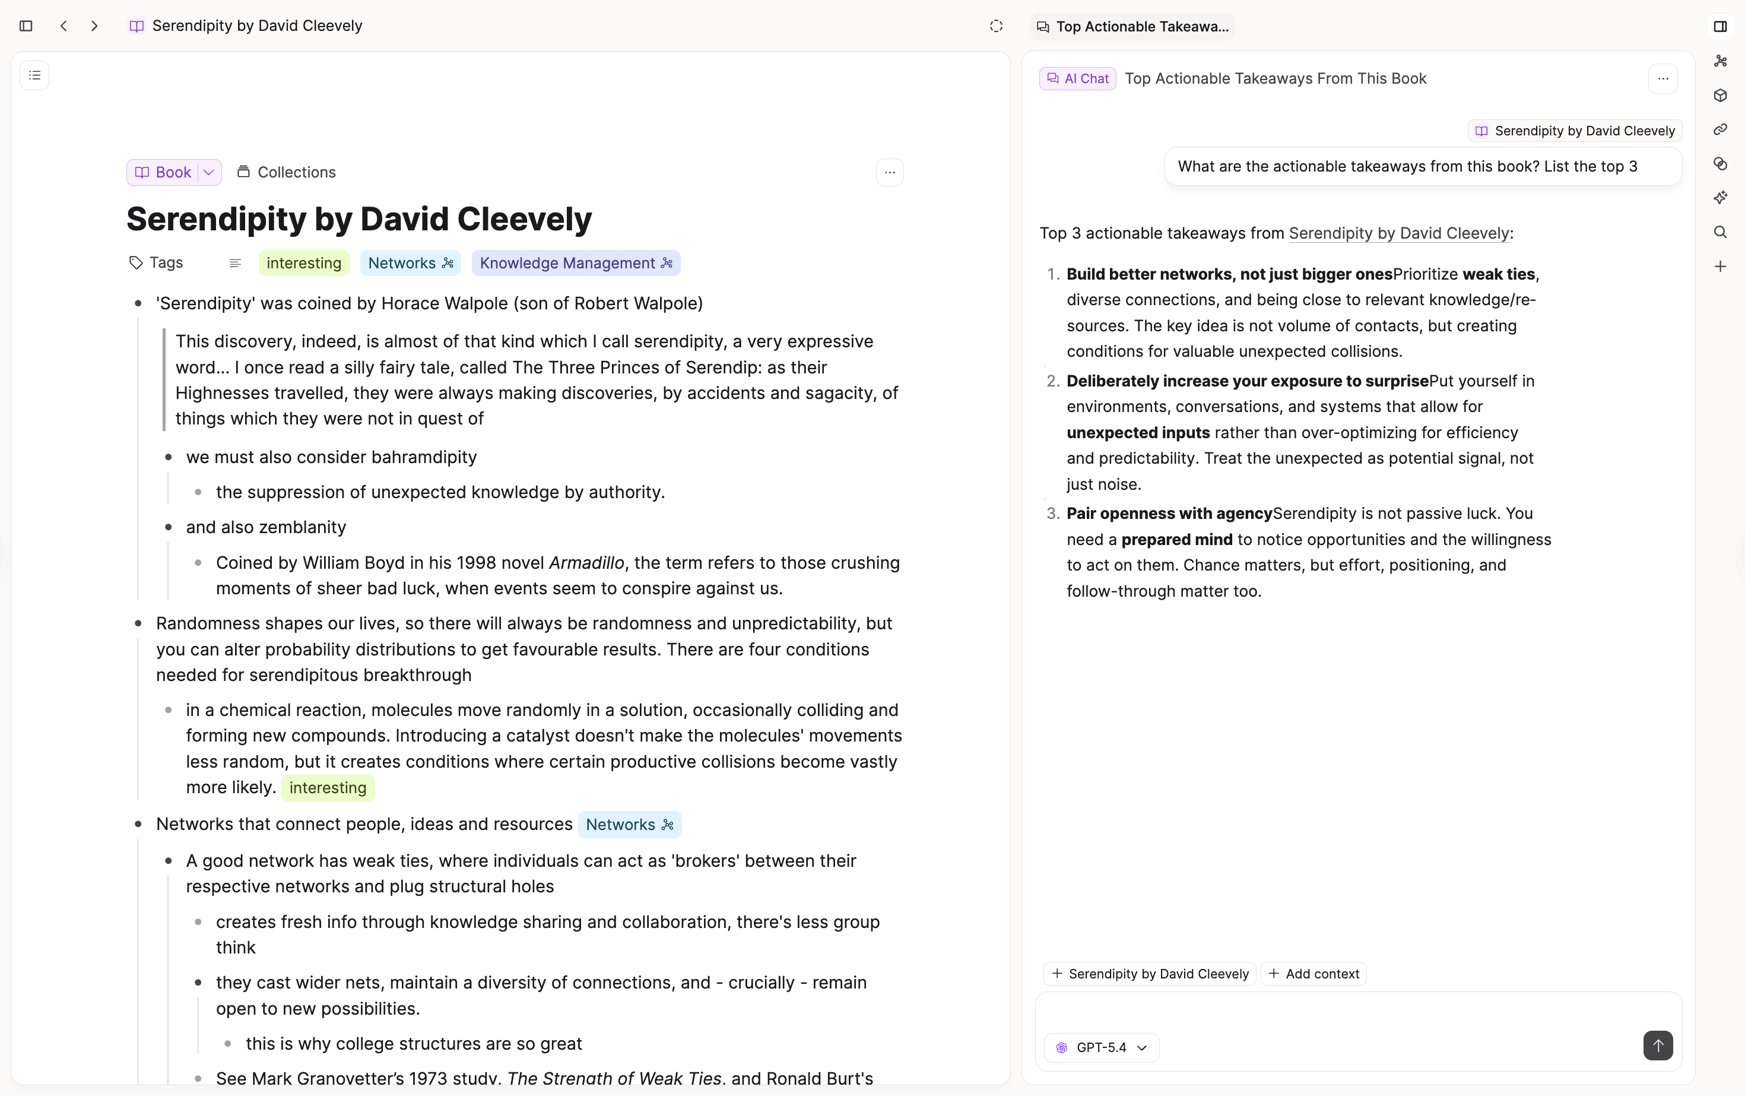
Task: Click the plus icon in right sidebar
Action: [x=1720, y=266]
